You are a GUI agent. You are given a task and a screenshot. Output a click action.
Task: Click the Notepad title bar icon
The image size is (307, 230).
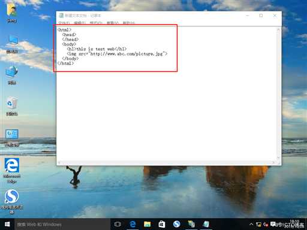point(61,16)
